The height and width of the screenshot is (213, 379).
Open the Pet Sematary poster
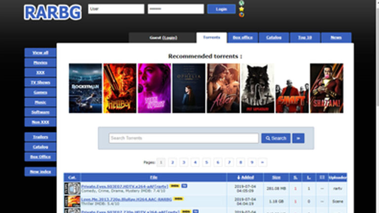pyautogui.click(x=258, y=88)
